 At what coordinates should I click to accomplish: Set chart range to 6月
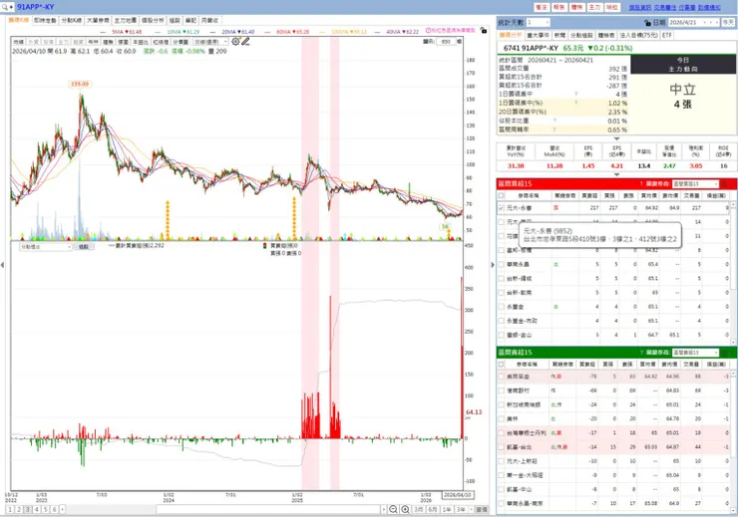coord(433,509)
